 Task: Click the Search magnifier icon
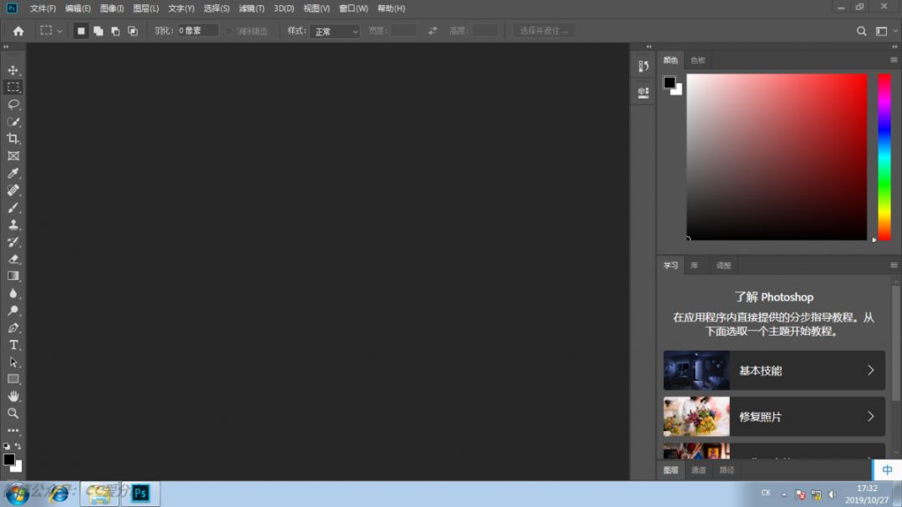(x=861, y=31)
